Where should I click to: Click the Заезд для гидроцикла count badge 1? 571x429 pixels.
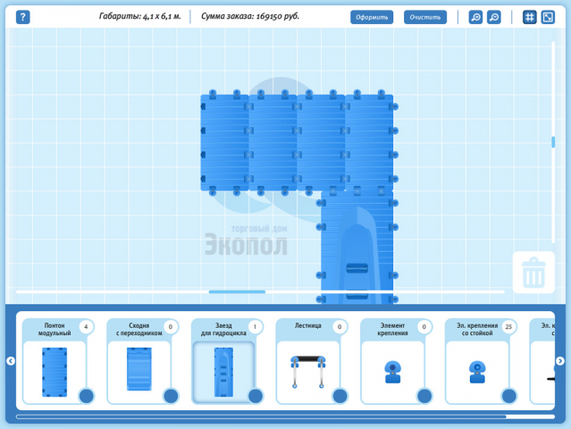[255, 327]
